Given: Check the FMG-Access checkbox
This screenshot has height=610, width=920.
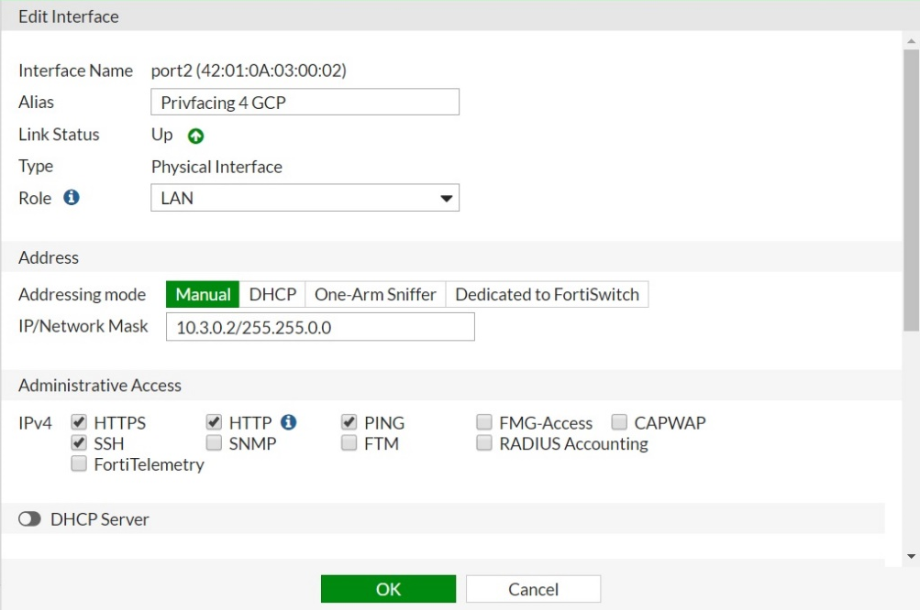Looking at the screenshot, I should click(483, 422).
